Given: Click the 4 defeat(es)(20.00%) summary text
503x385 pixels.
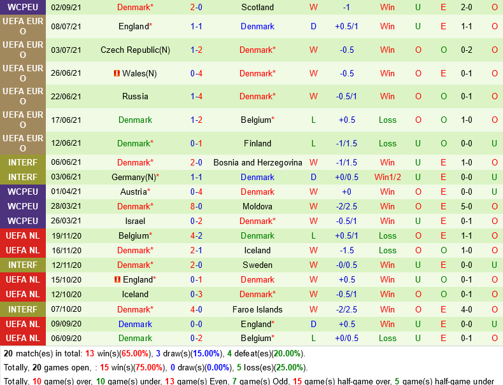Looking at the screenshot, I should coord(266,354).
